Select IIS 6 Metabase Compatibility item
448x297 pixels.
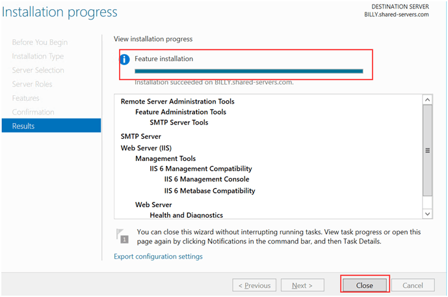click(x=209, y=191)
